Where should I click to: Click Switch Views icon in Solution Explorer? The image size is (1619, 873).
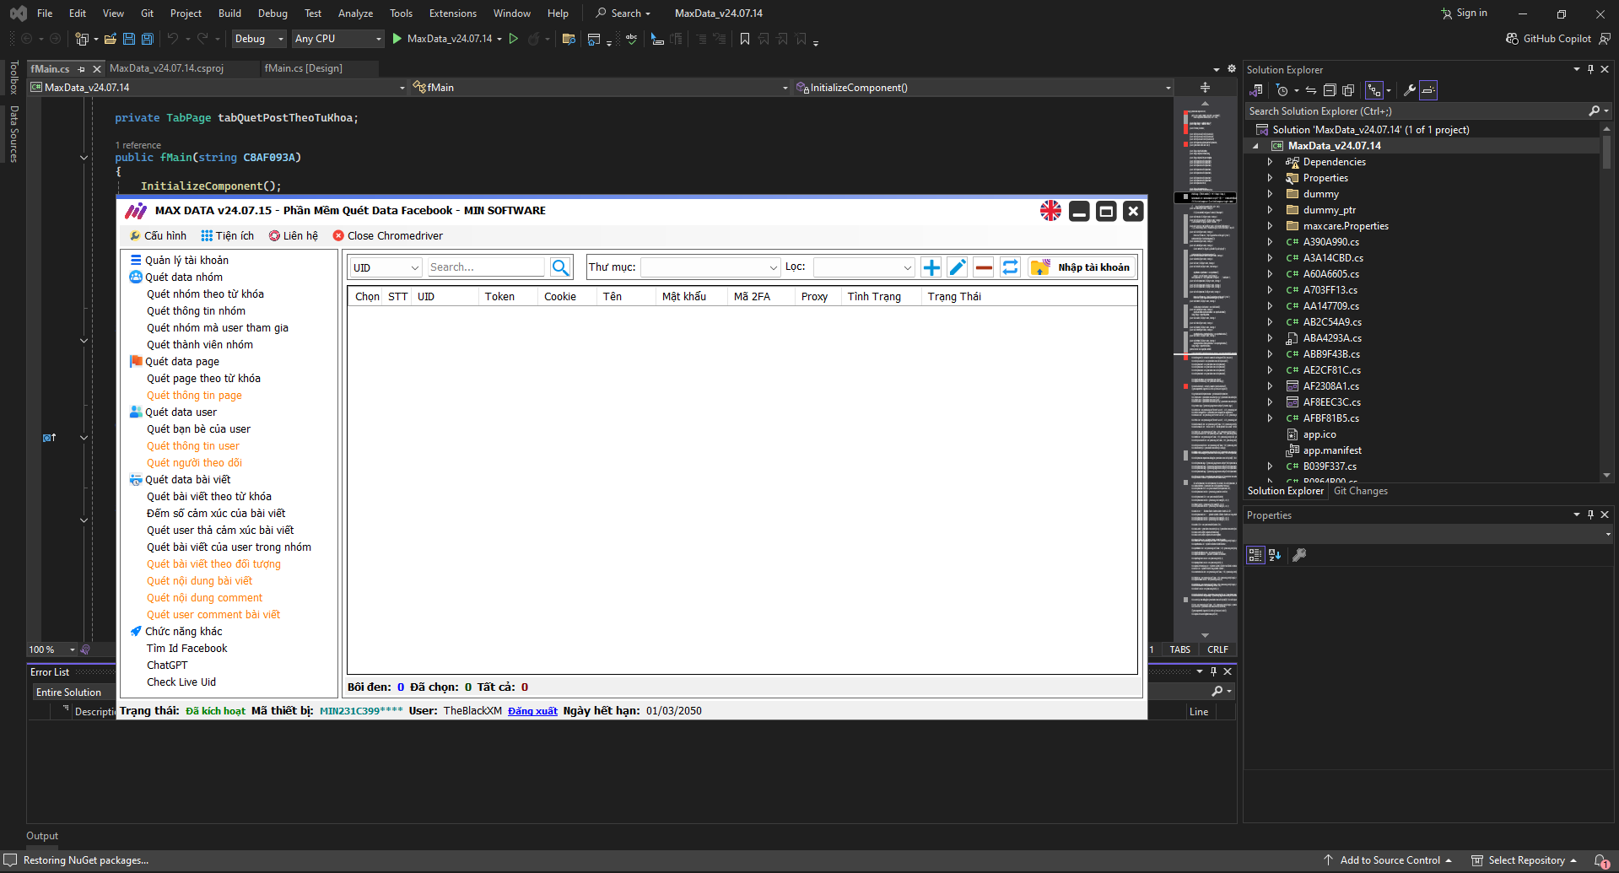[1256, 90]
